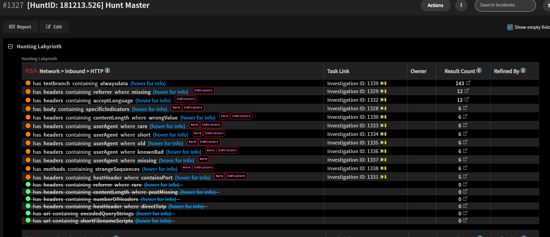Screen dimensions: 550x237
Task: Click arrow icon next to Investigation ID: 1339
Action: pos(383,83)
